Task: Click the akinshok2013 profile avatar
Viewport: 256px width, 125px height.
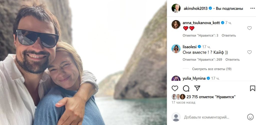Action: (176, 8)
